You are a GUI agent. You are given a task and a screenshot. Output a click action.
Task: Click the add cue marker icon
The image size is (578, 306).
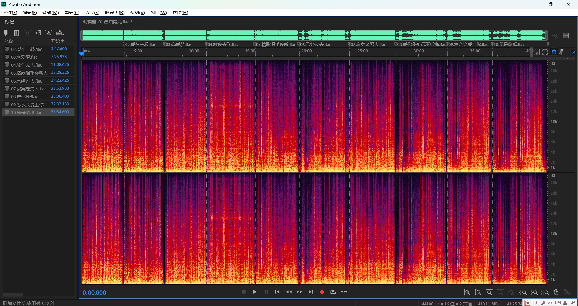tap(5, 33)
